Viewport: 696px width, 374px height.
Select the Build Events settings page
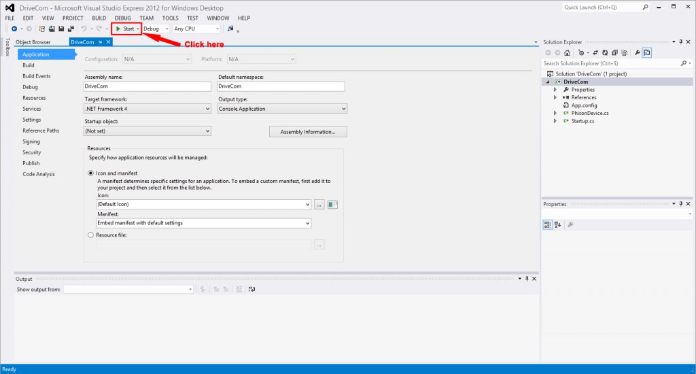(37, 76)
